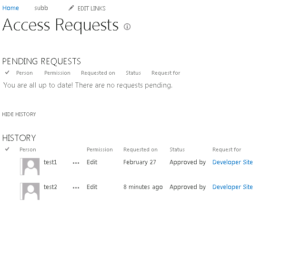This screenshot has height=258, width=282.
Task: Go to the Home navigation link
Action: [10, 8]
